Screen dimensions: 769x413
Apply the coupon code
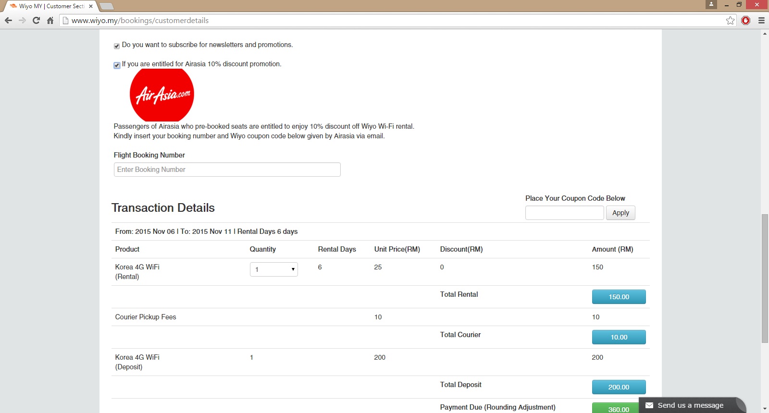pyautogui.click(x=620, y=213)
